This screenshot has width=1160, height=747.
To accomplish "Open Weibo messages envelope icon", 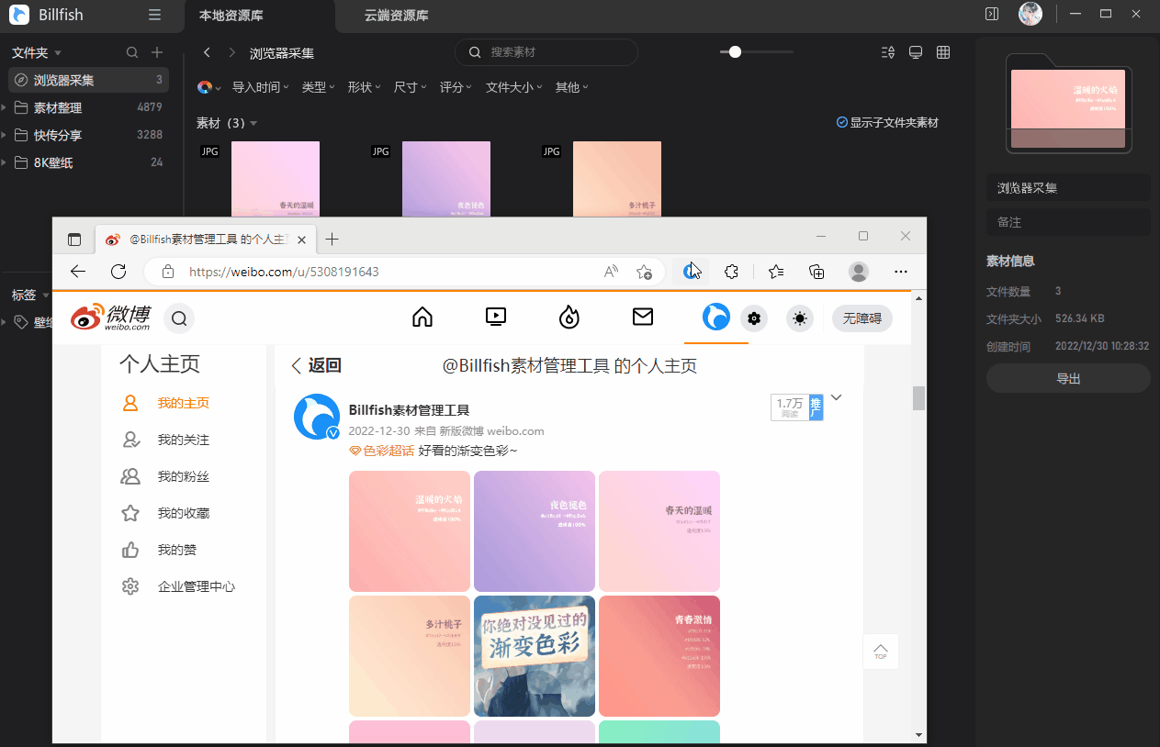I will pyautogui.click(x=642, y=318).
